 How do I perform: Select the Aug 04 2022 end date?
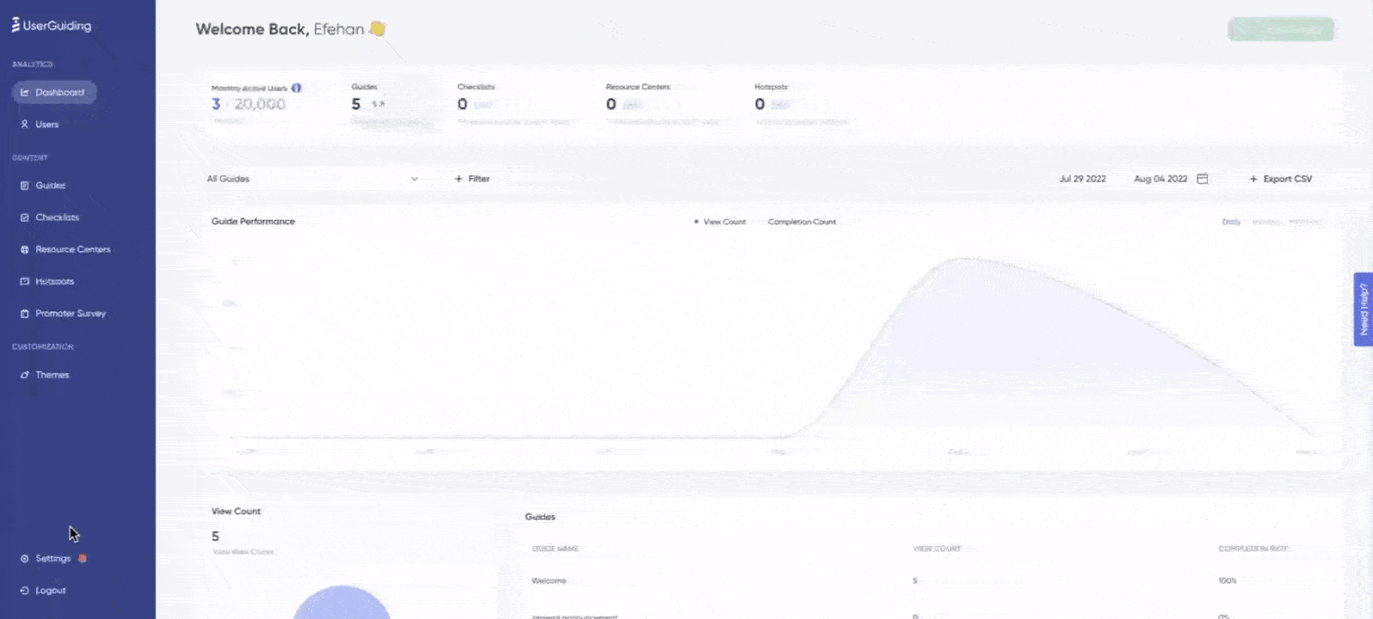pos(1161,179)
